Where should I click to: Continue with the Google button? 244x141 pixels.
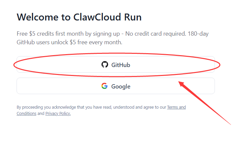tap(116, 86)
